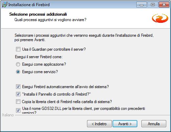Toggle 'Installa il Pannello di controllo' checkbox
The image size is (171, 132).
pos(18,94)
